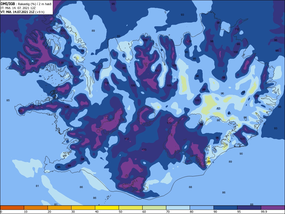
Task: Click the '40' legend scale label
Action: [x=97, y=212]
